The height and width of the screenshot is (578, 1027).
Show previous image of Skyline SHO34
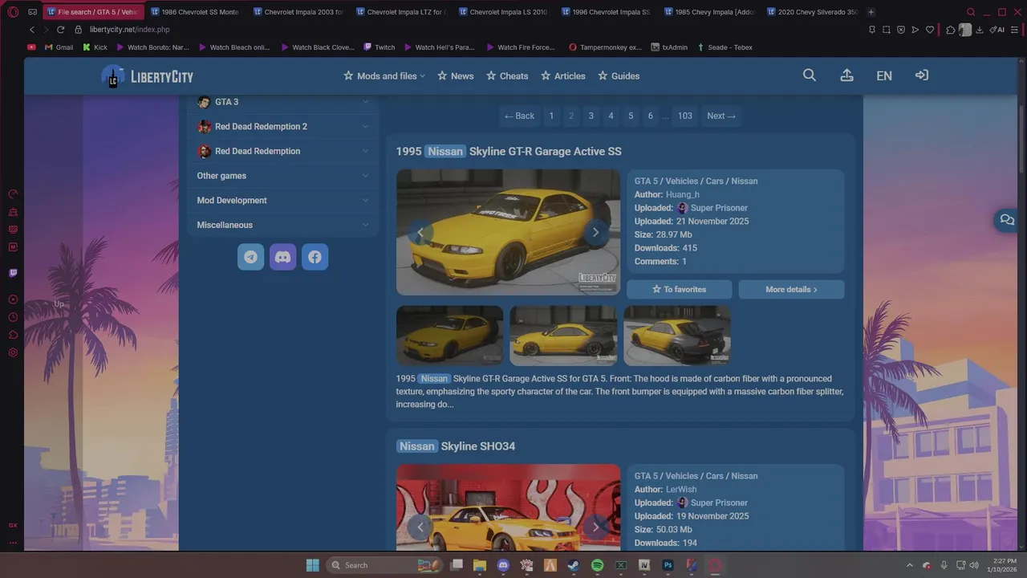[x=420, y=527]
